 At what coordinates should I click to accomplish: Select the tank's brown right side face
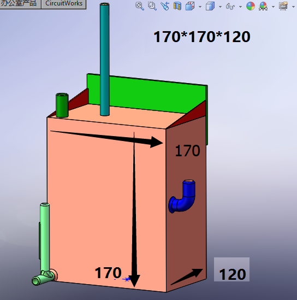pos(186,233)
